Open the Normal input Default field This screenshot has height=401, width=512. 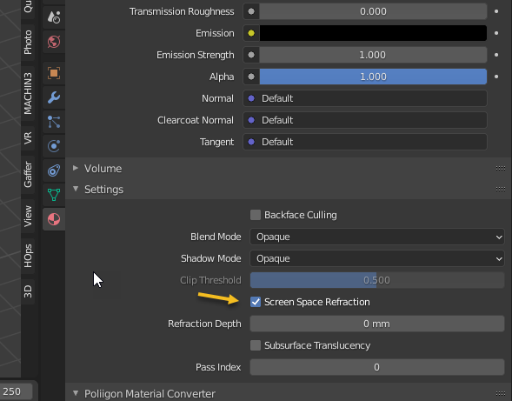[x=365, y=98]
